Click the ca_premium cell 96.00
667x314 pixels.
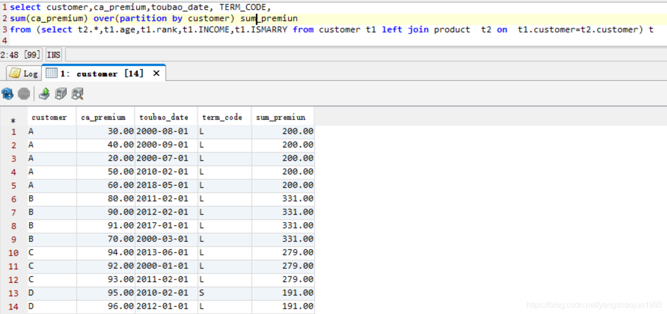pyautogui.click(x=106, y=307)
